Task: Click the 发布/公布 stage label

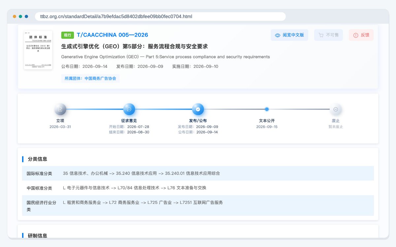Action: pyautogui.click(x=198, y=121)
